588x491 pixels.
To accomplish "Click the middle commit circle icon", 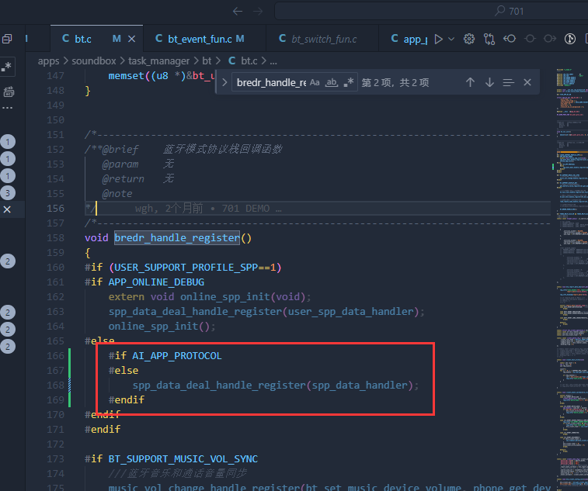I will 530,39.
